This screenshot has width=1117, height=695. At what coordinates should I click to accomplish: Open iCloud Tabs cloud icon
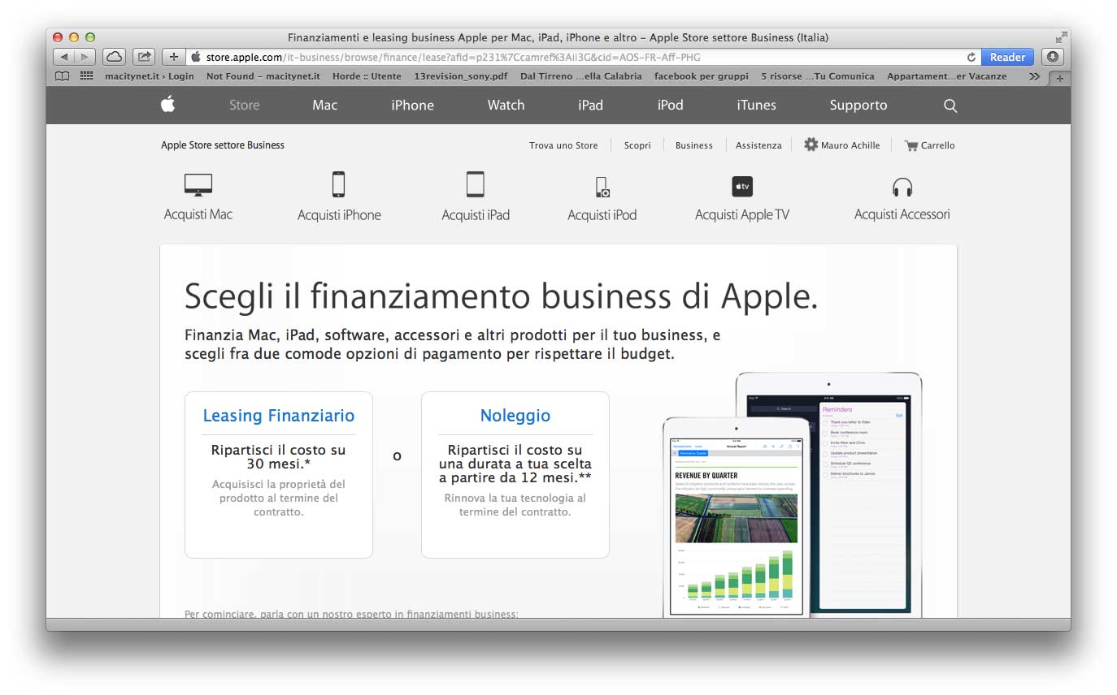pyautogui.click(x=115, y=57)
